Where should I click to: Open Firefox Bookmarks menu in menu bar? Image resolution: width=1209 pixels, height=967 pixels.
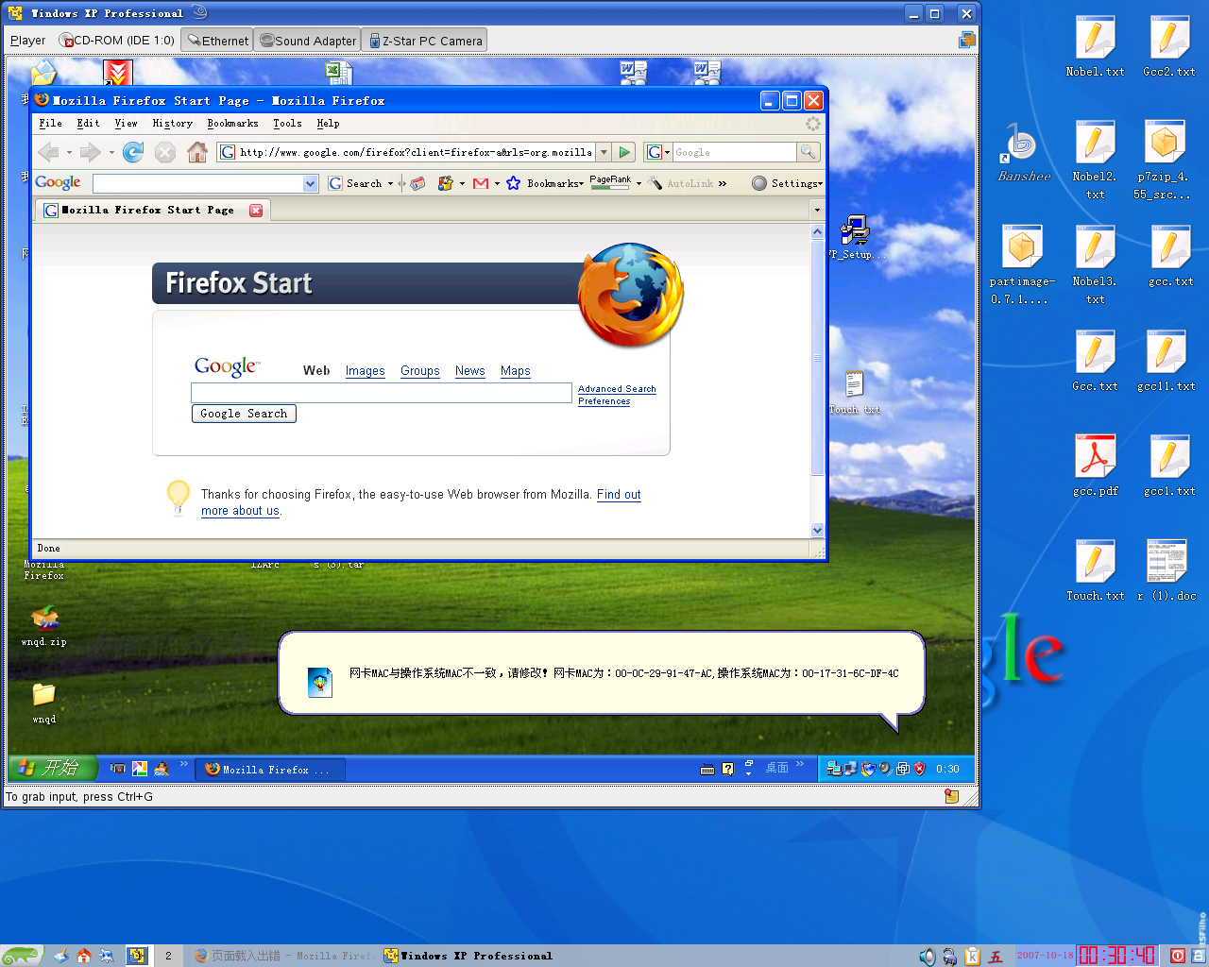232,124
